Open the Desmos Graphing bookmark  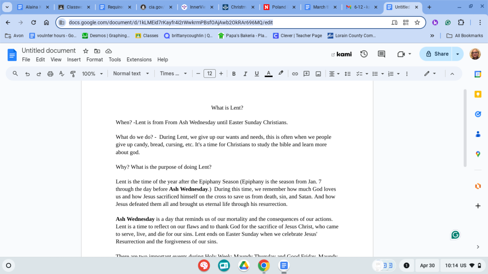click(x=106, y=36)
